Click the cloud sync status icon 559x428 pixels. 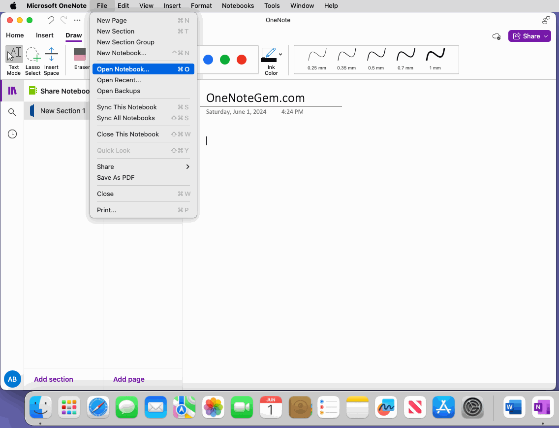(x=497, y=36)
